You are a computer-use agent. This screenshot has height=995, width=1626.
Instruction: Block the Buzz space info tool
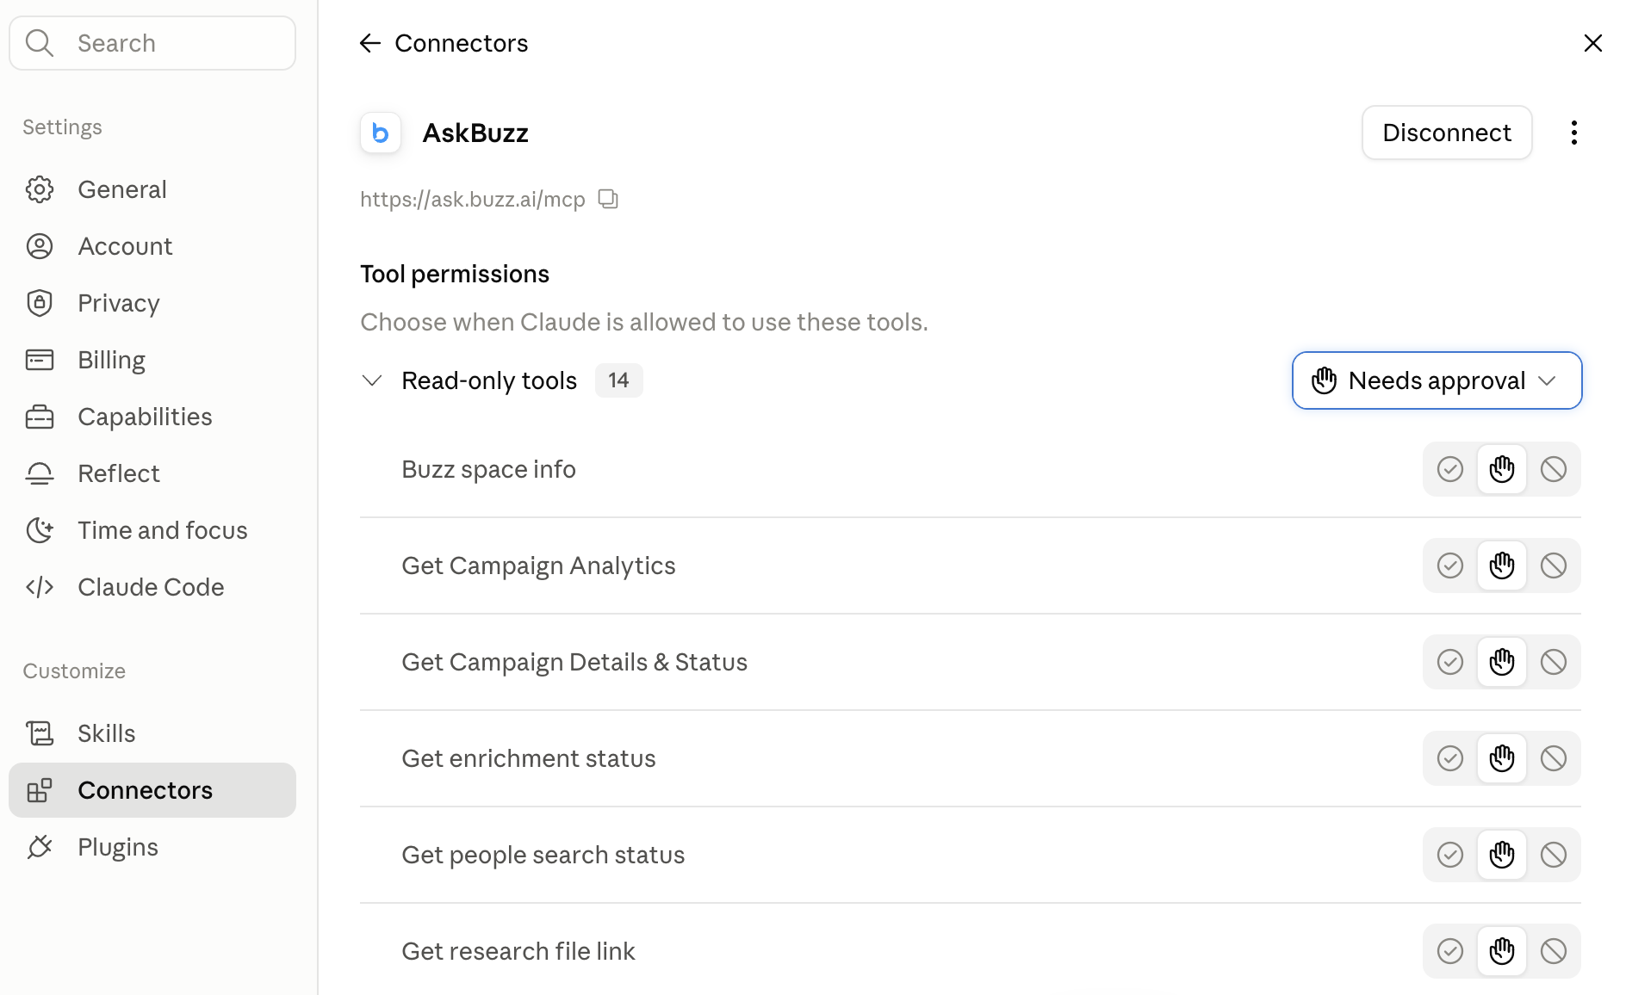tap(1553, 469)
